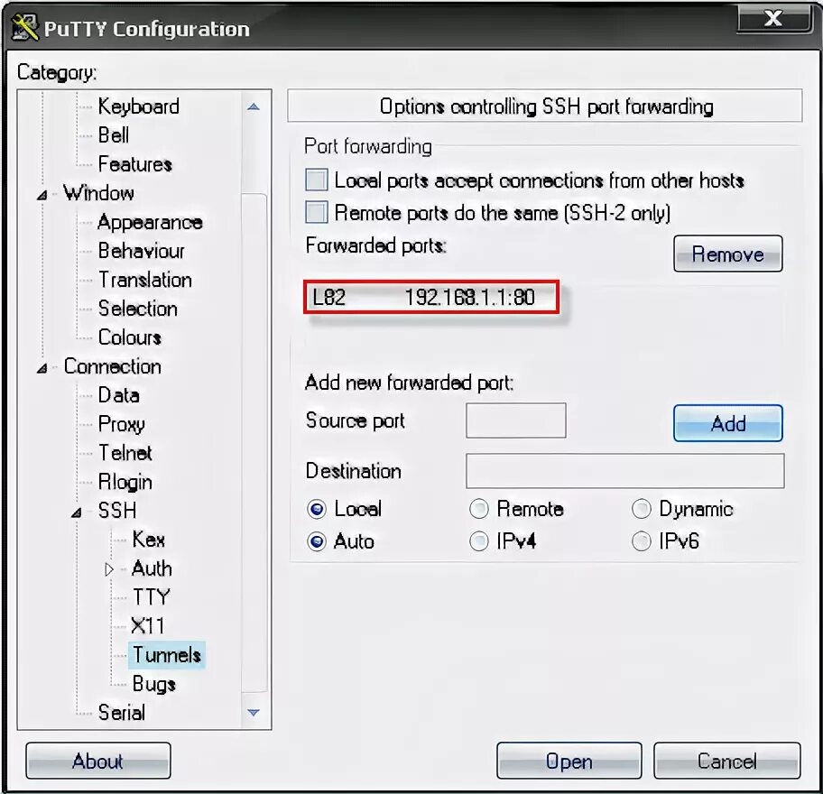The width and height of the screenshot is (823, 794).
Task: Collapse the Window tree node
Action: 42,195
